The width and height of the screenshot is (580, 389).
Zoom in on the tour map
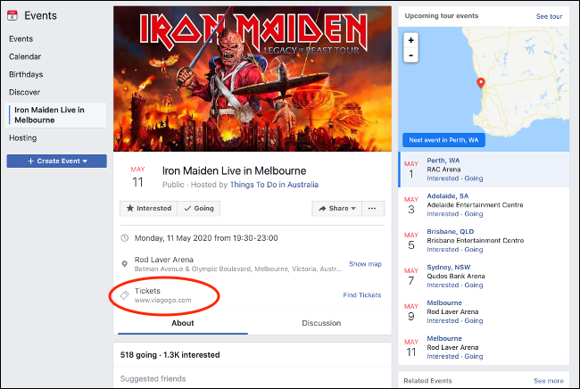click(410, 40)
